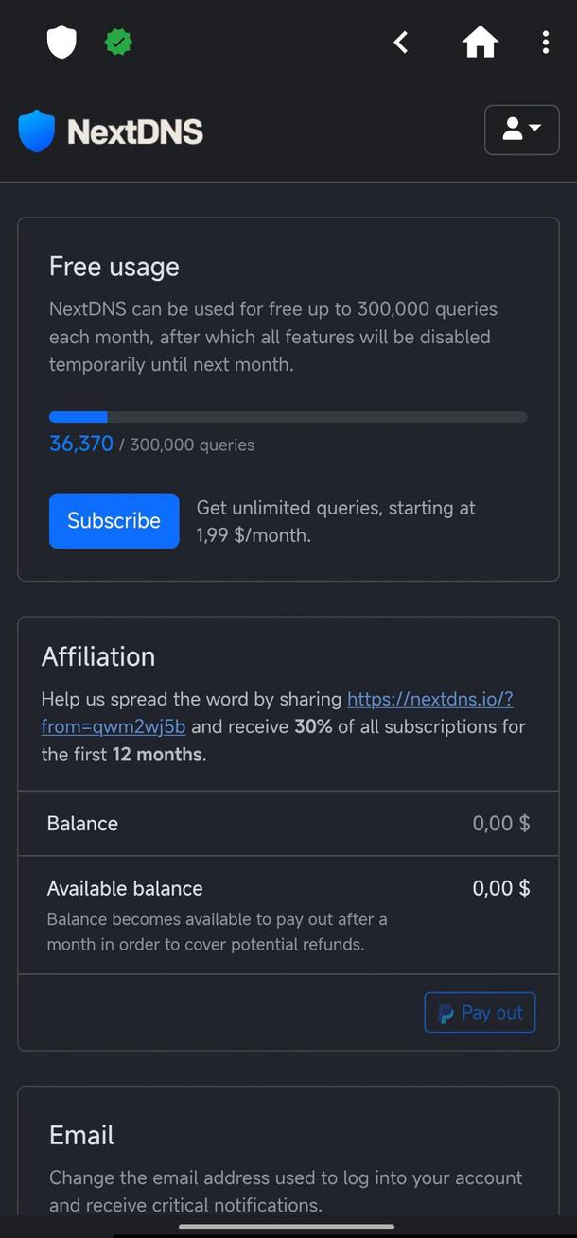577x1238 pixels.
Task: Open the three-dot options menu
Action: pyautogui.click(x=546, y=42)
